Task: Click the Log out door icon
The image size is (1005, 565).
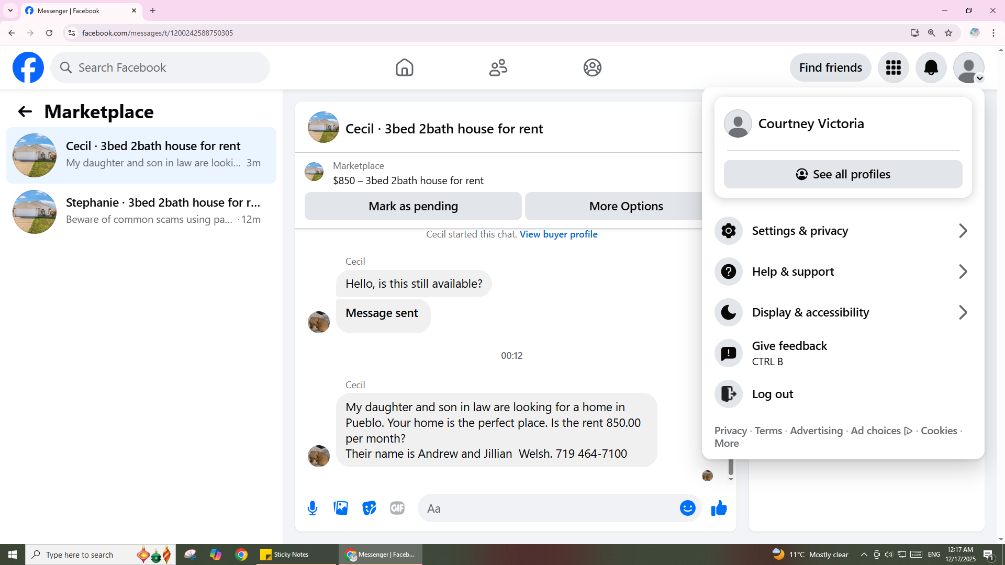Action: (729, 394)
